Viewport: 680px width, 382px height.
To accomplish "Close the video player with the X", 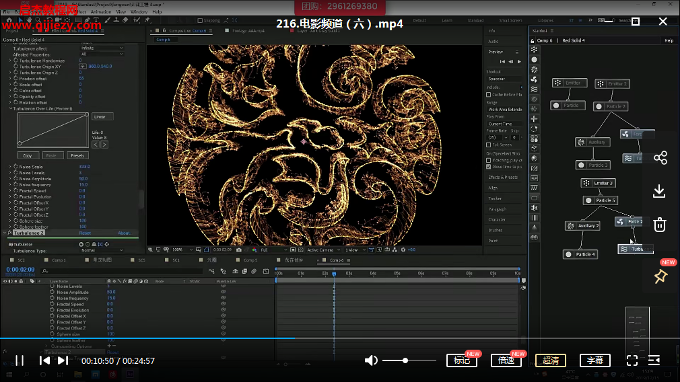I will [x=662, y=22].
